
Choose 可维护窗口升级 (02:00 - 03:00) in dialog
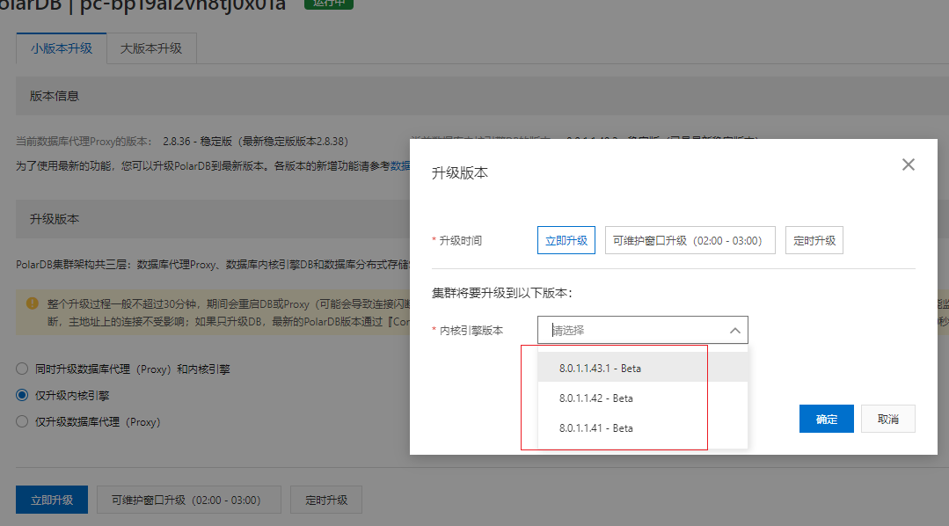click(690, 240)
